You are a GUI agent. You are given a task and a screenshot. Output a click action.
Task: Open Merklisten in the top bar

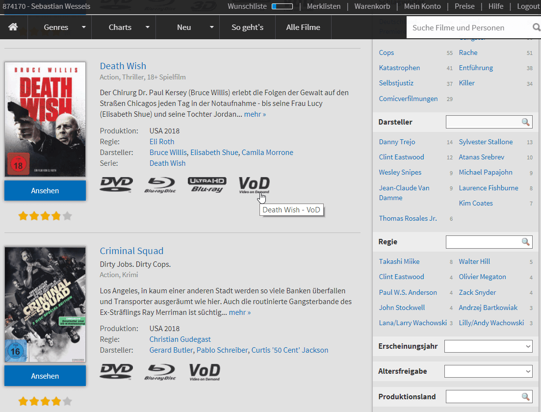[x=324, y=6]
